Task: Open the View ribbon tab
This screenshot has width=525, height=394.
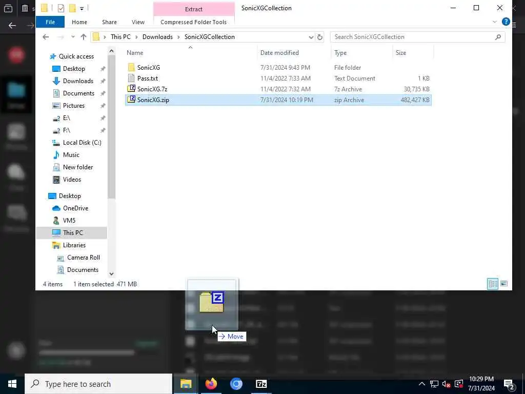Action: click(138, 22)
